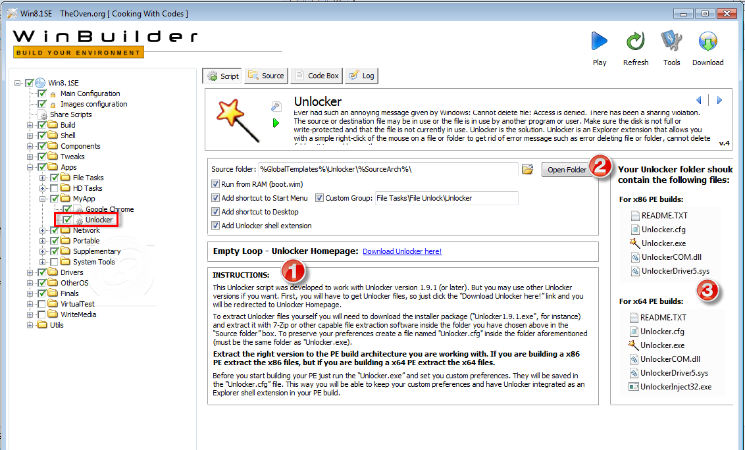745x450 pixels.
Task: Click the Win8.1SE disc icon in tree
Action: point(40,83)
